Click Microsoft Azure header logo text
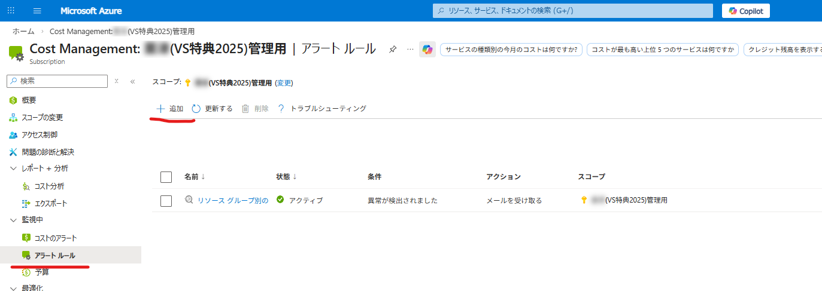This screenshot has height=291, width=822. click(x=92, y=11)
